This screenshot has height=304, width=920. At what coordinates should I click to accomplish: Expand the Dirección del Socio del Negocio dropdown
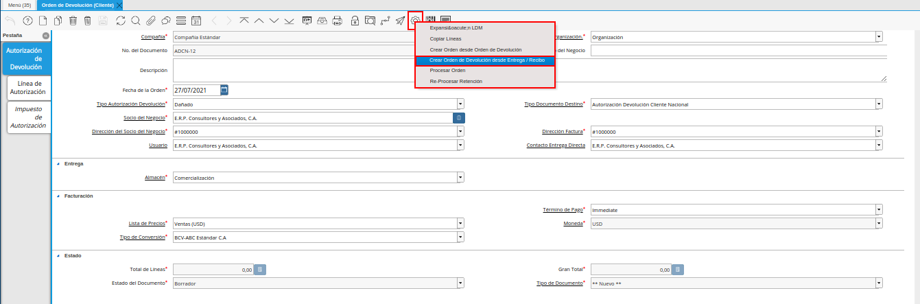460,132
